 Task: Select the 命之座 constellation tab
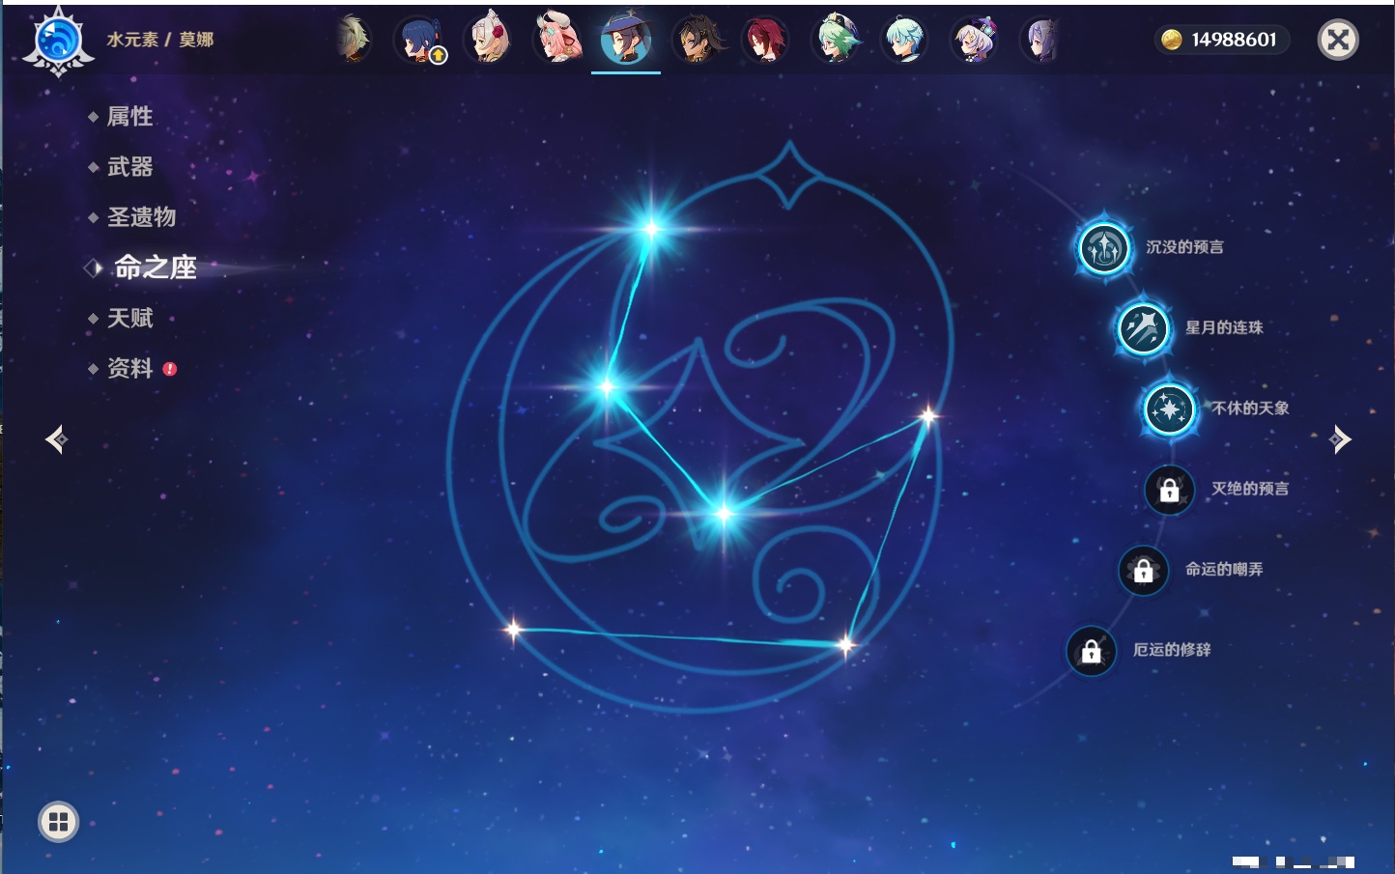[155, 268]
